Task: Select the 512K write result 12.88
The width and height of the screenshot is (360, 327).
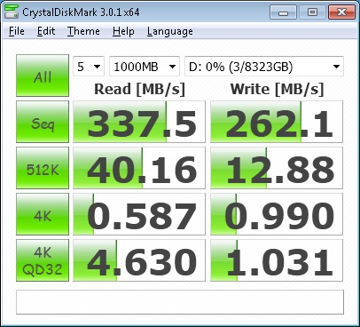Action: click(x=277, y=168)
